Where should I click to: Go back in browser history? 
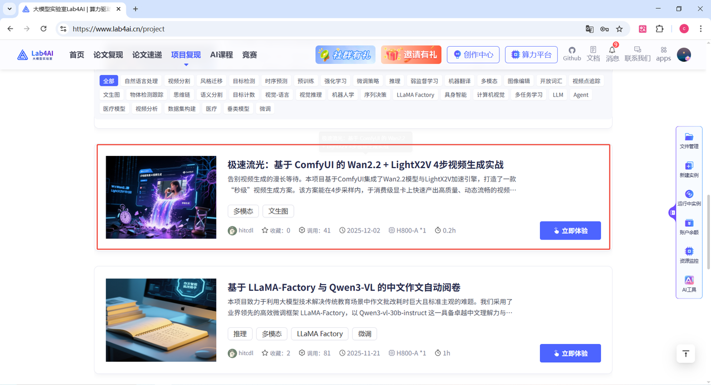pyautogui.click(x=11, y=28)
